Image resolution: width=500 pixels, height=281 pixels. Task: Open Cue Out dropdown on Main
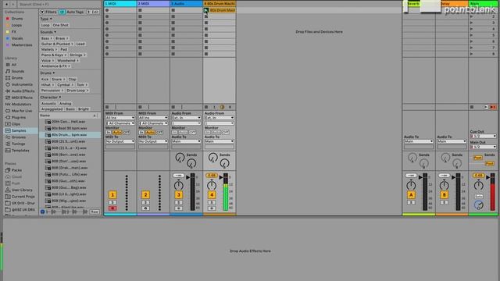pyautogui.click(x=483, y=137)
